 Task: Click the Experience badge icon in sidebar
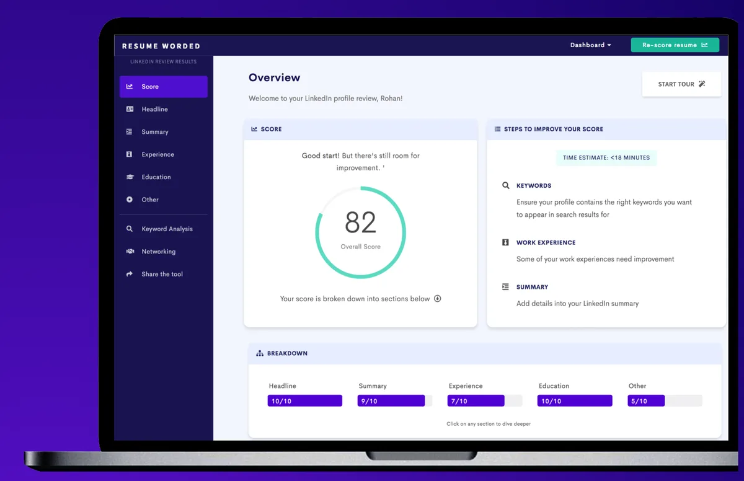click(130, 154)
